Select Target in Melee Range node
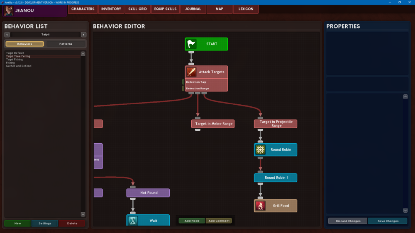 pyautogui.click(x=213, y=124)
